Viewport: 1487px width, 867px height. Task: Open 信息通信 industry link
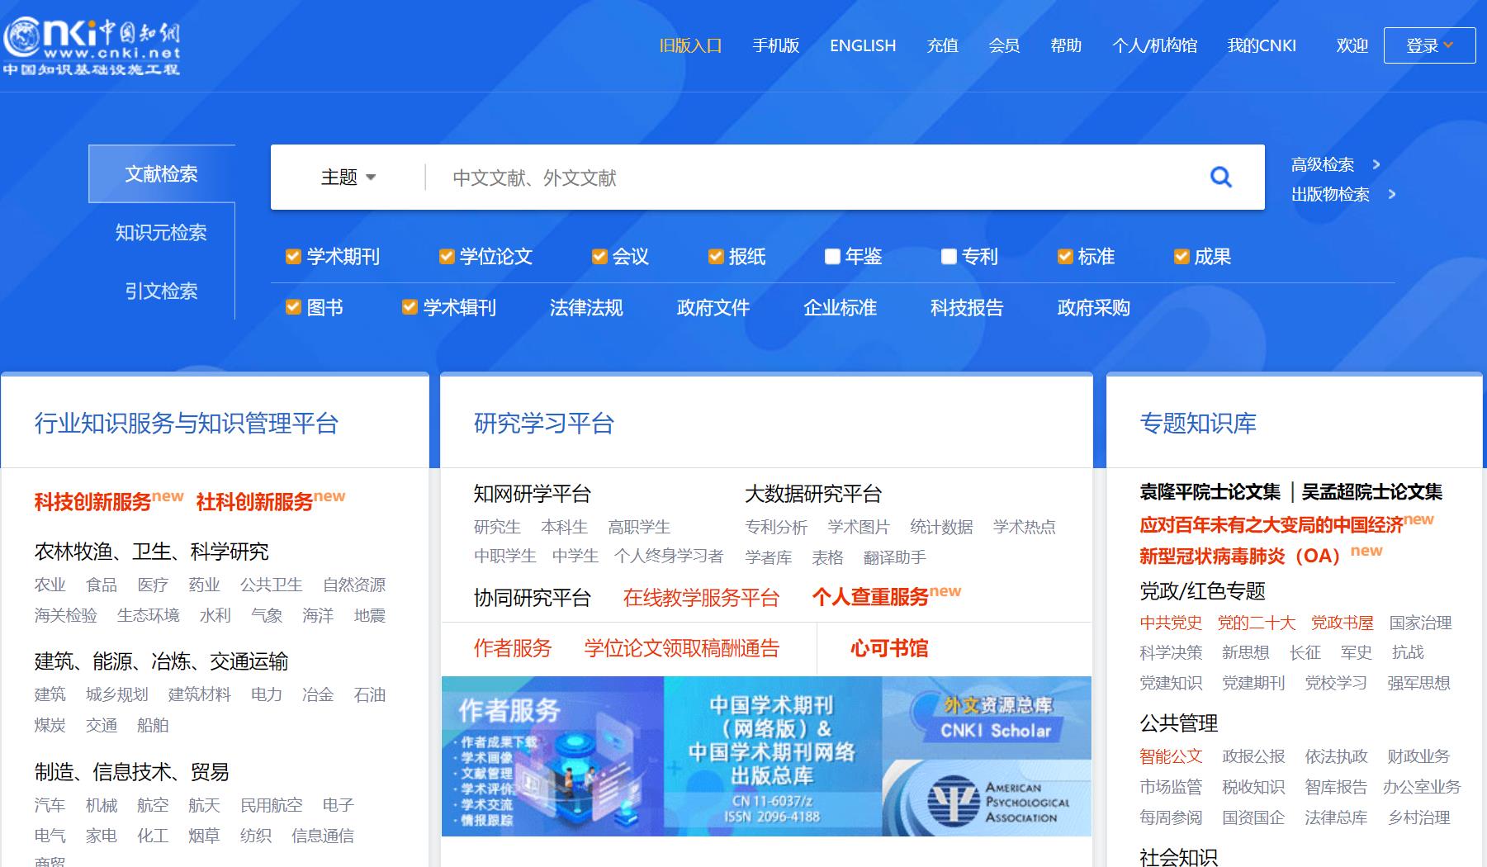click(323, 836)
